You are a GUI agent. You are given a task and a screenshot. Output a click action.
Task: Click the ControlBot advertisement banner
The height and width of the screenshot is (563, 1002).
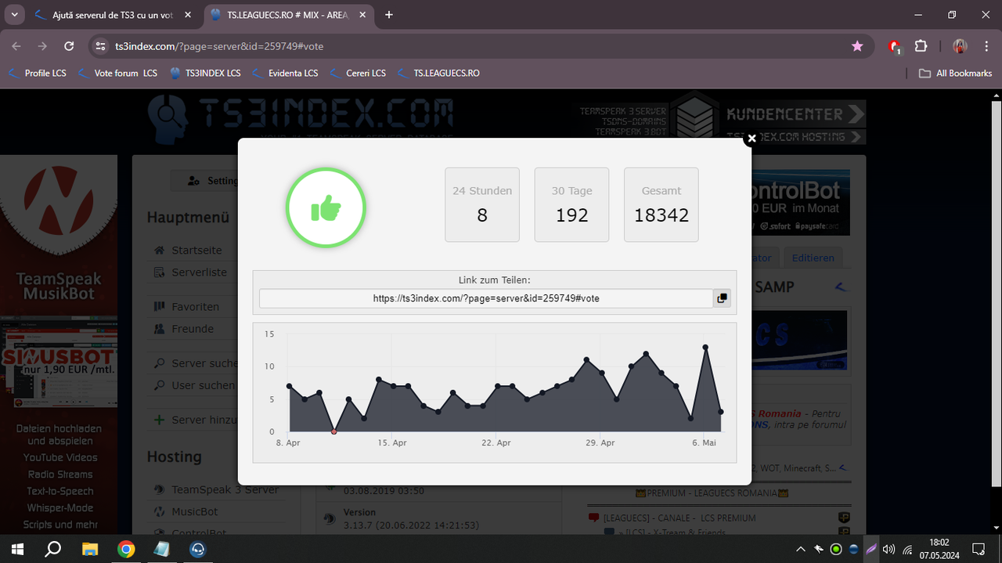(x=798, y=203)
